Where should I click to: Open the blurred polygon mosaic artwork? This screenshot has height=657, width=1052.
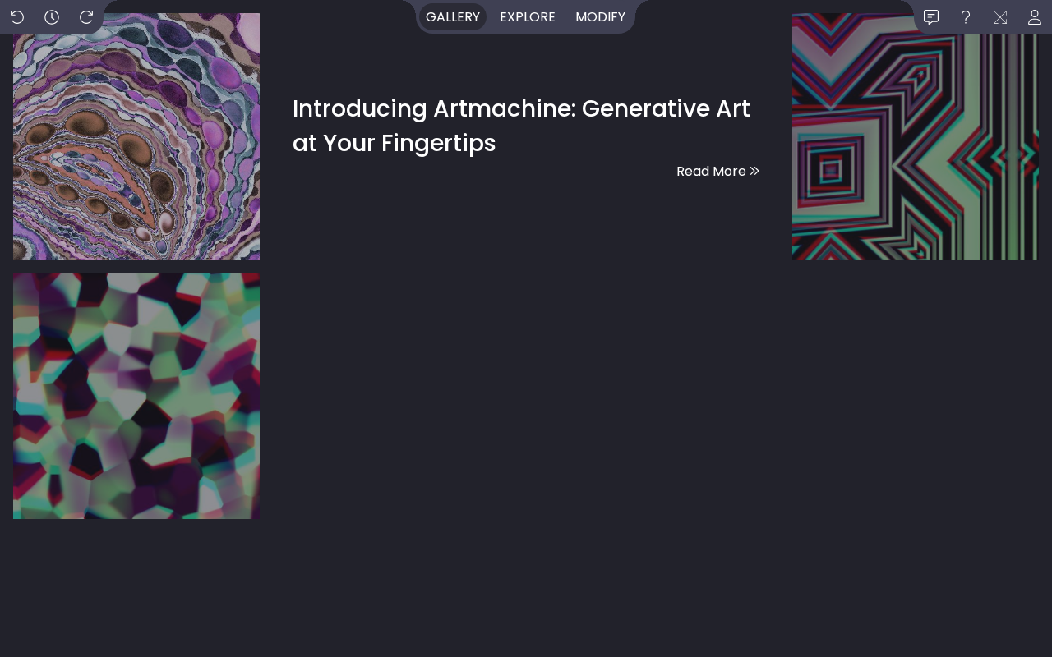pyautogui.click(x=136, y=396)
